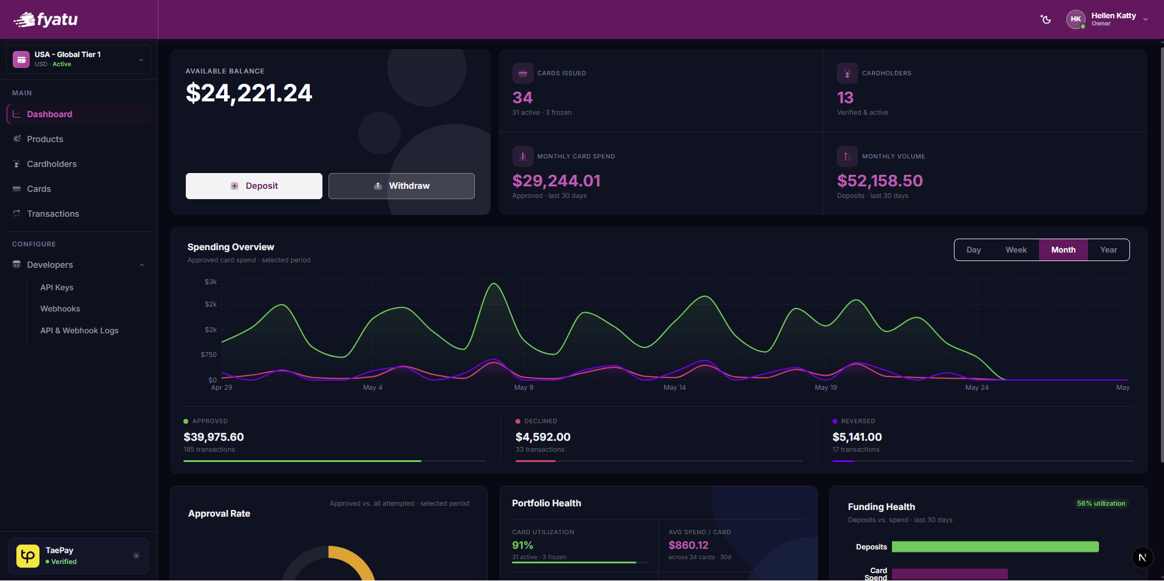The height and width of the screenshot is (581, 1164).
Task: Click the 34 cards issued value
Action: click(x=522, y=98)
